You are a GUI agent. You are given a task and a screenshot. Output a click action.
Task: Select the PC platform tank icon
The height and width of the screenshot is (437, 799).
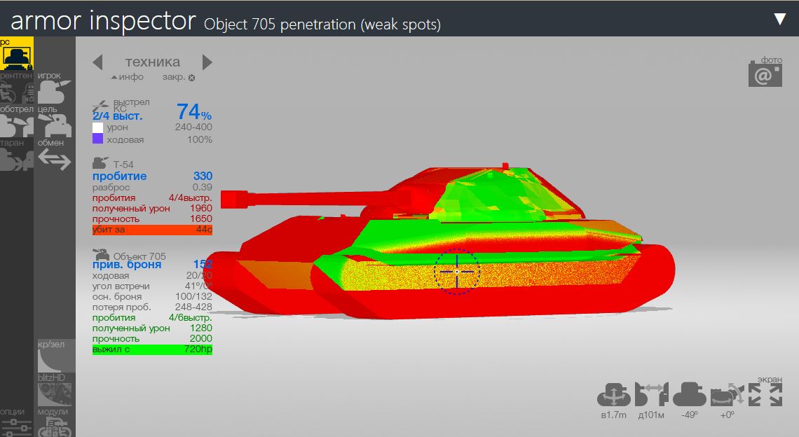pyautogui.click(x=17, y=53)
